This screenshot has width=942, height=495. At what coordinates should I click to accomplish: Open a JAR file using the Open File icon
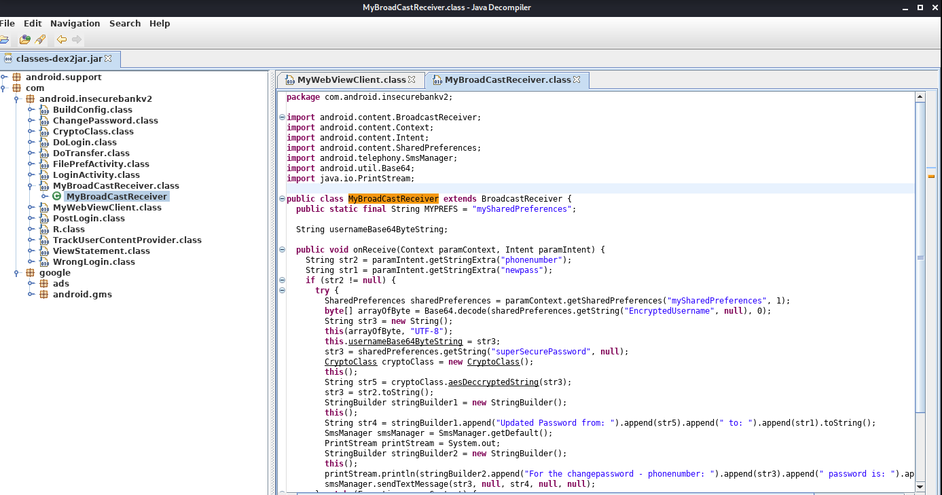click(5, 39)
